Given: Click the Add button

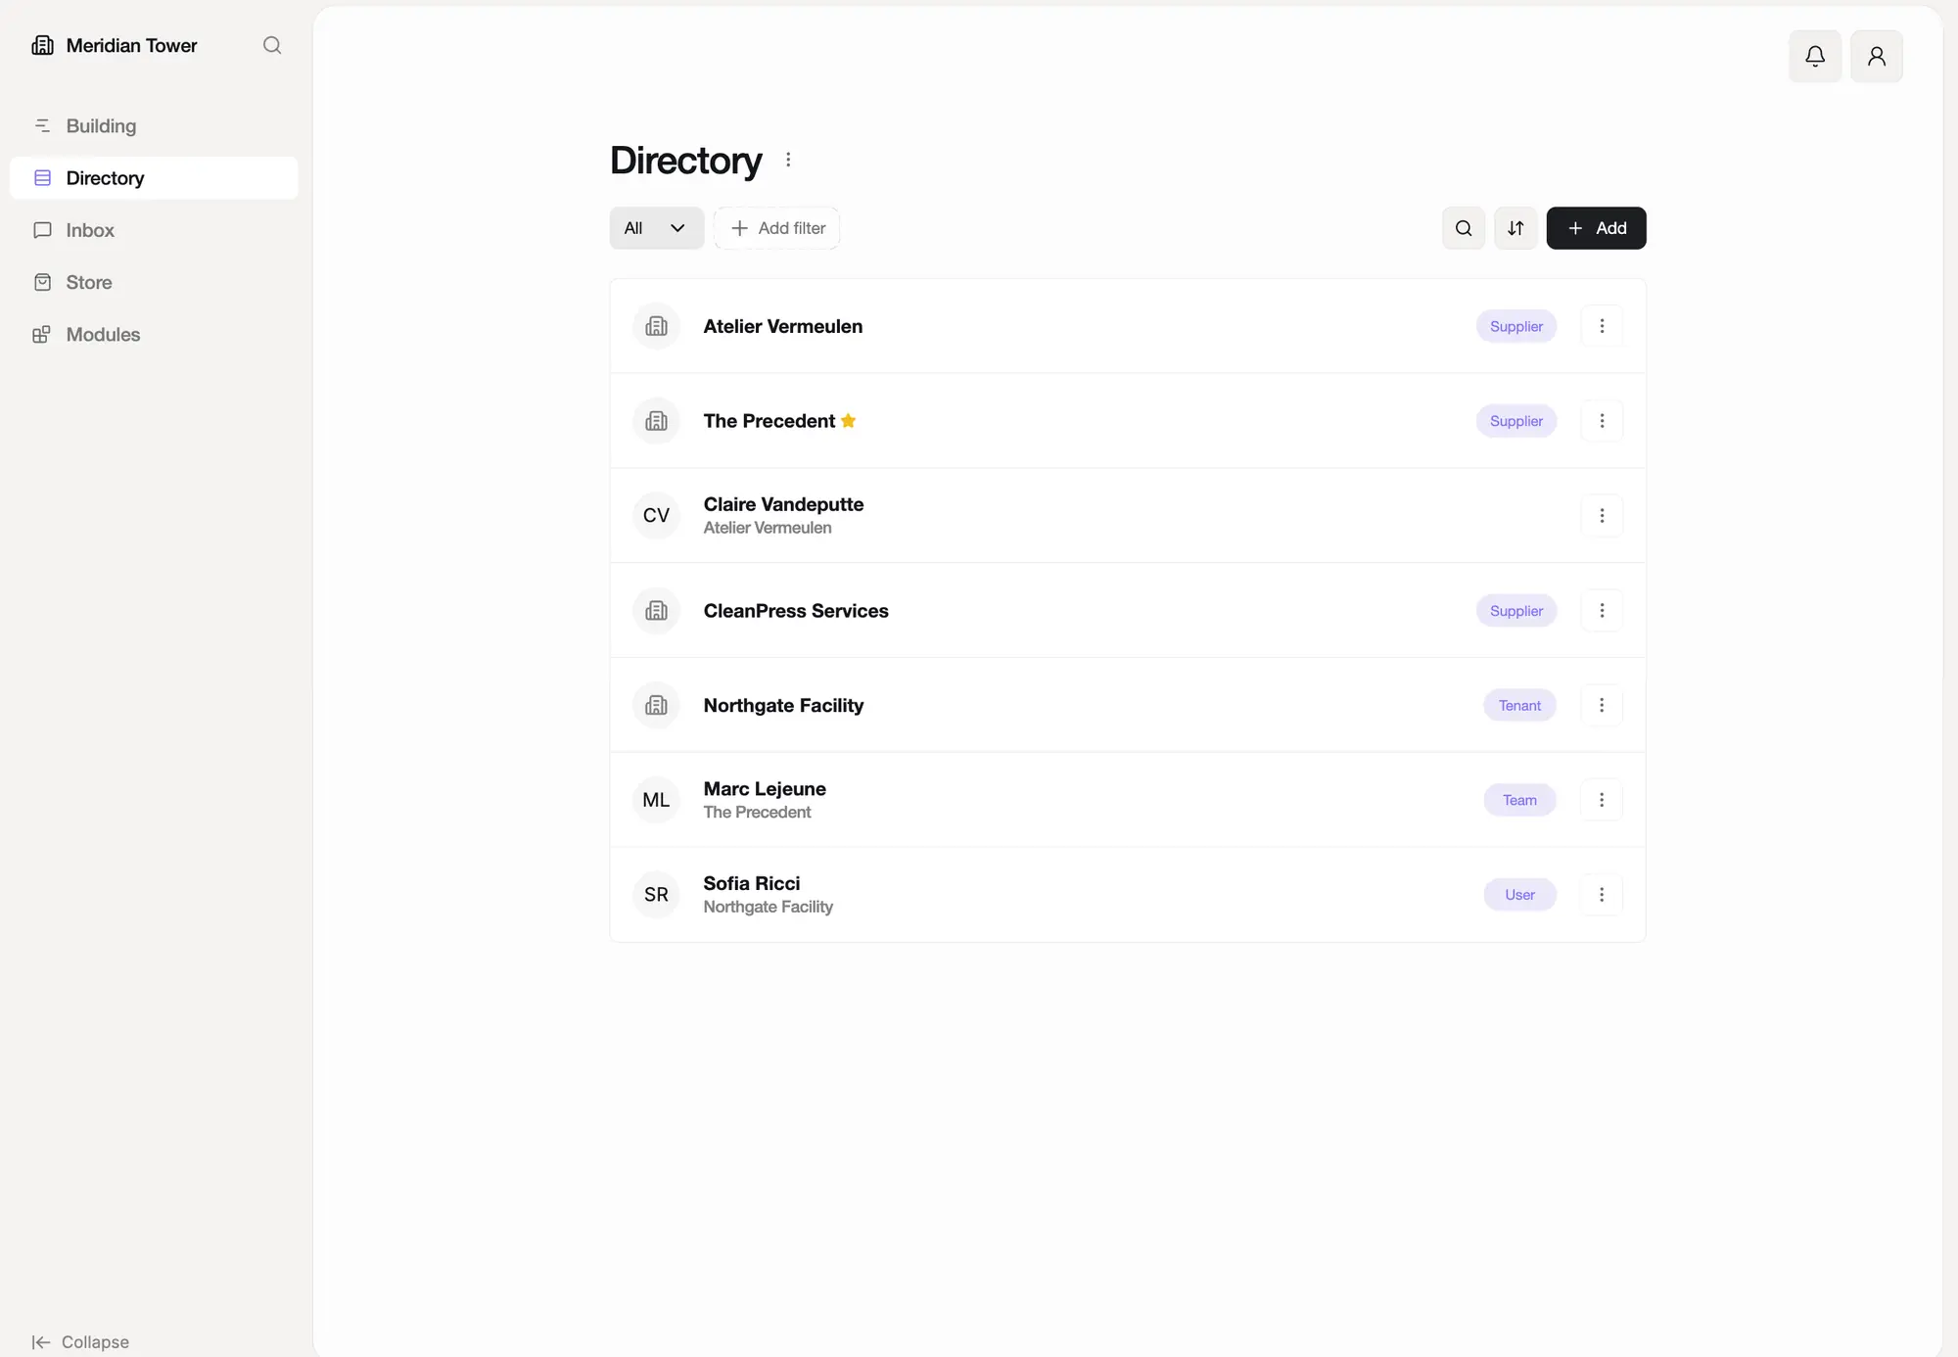Looking at the screenshot, I should coord(1596,228).
